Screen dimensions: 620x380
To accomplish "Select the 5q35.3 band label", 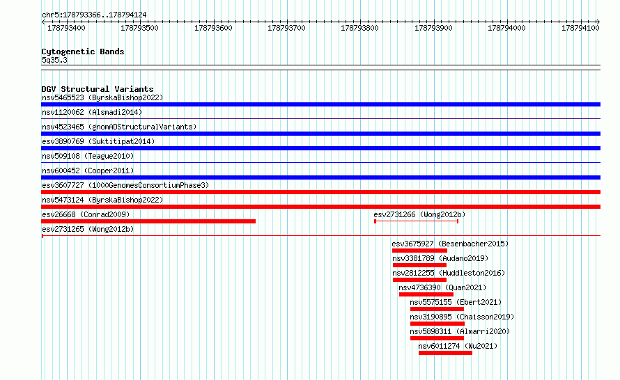I will pyautogui.click(x=54, y=60).
